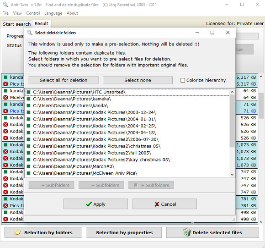The image size is (265, 248).
Task: Click green square on 781 KB Kodak row
Action: coord(5,198)
